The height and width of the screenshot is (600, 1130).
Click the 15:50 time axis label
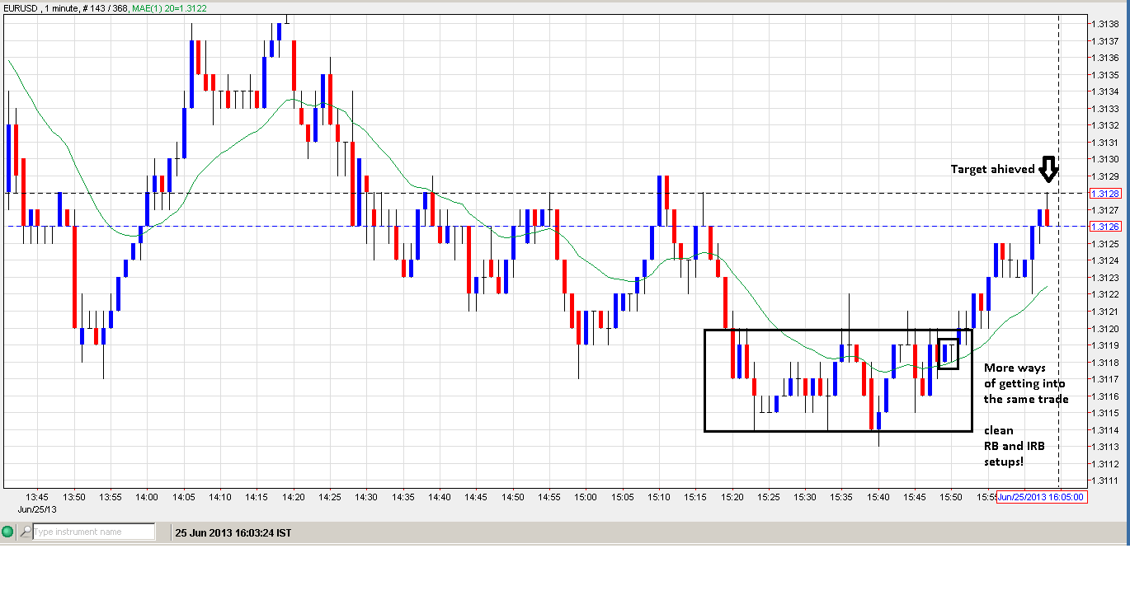(x=951, y=498)
